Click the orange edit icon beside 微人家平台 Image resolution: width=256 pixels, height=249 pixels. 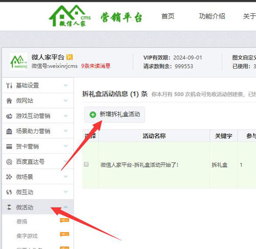point(70,57)
